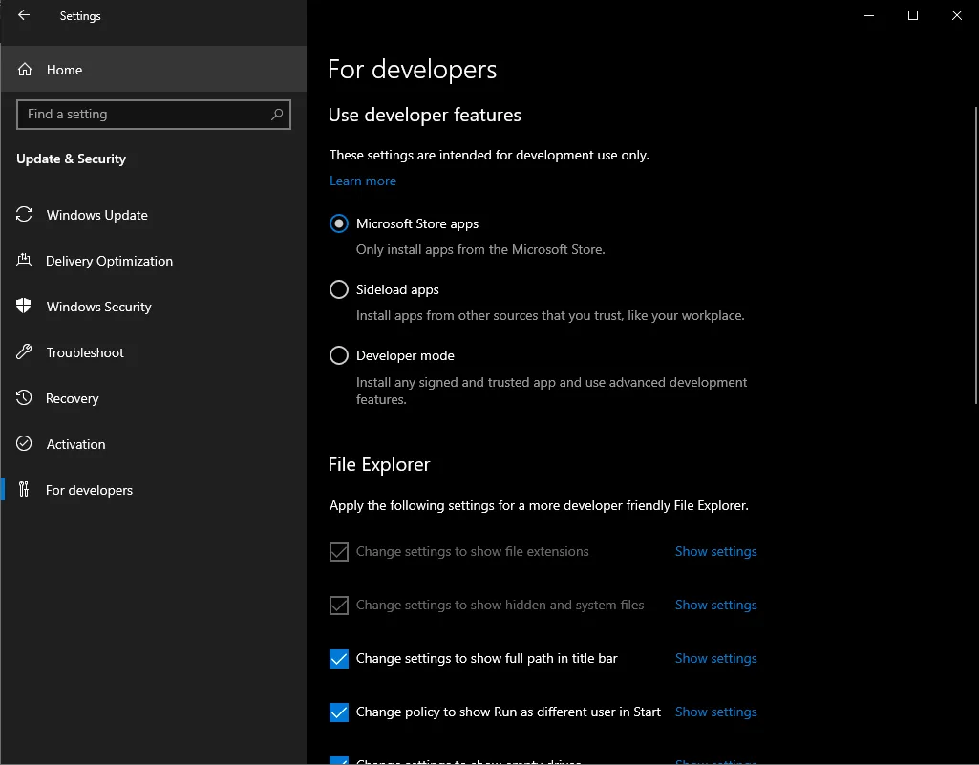Image resolution: width=979 pixels, height=765 pixels.
Task: Click Show settings for full path in title bar
Action: coord(715,658)
